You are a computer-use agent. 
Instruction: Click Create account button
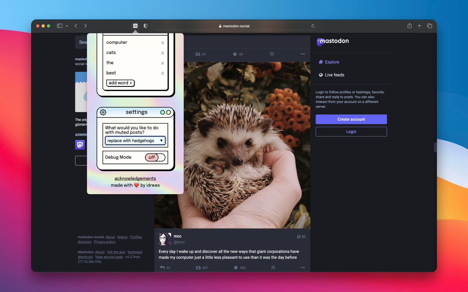click(x=351, y=119)
